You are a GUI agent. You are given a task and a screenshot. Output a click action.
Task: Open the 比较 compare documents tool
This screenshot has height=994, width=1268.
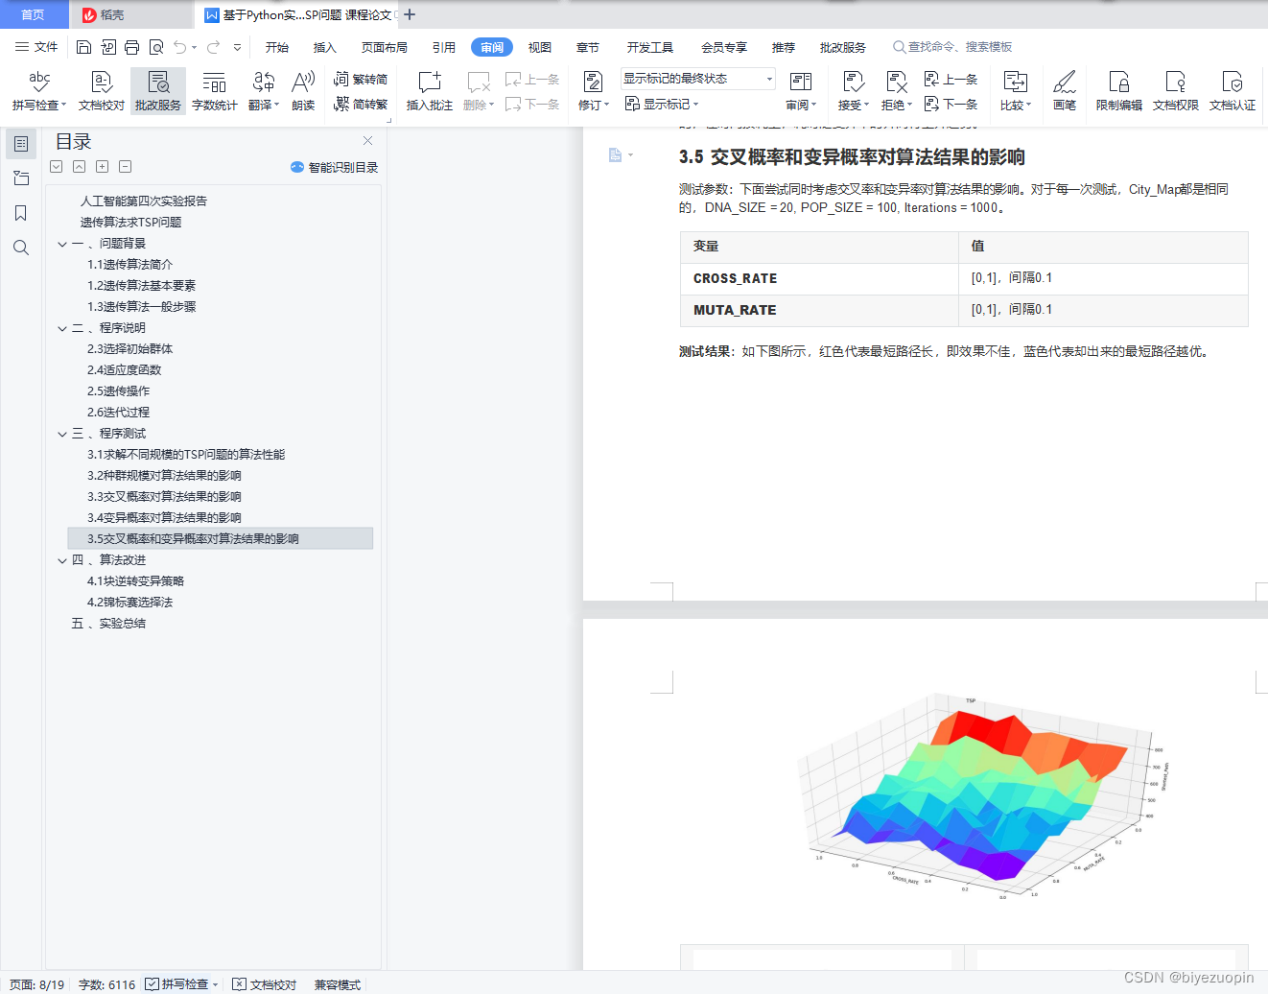pos(1016,91)
